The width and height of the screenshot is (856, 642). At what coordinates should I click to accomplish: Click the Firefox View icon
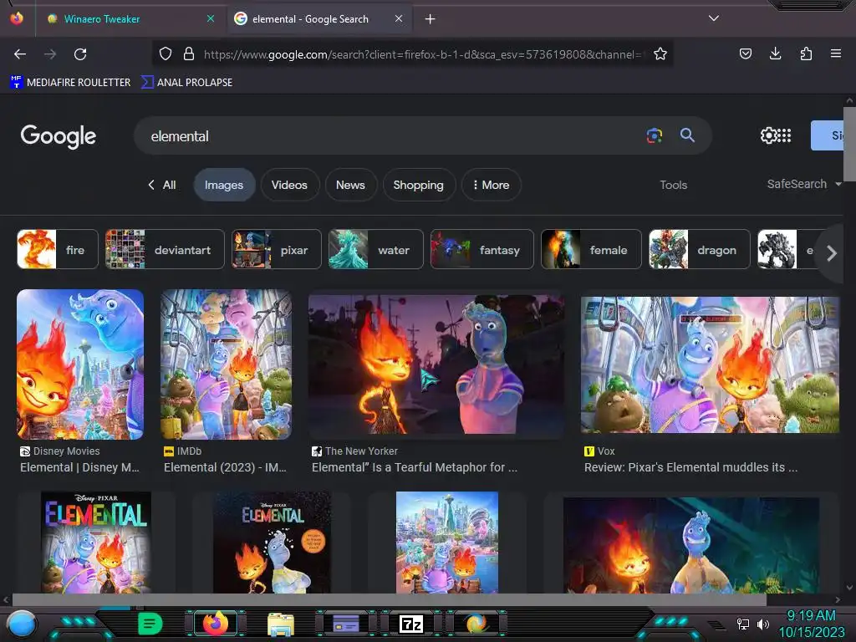(x=17, y=18)
